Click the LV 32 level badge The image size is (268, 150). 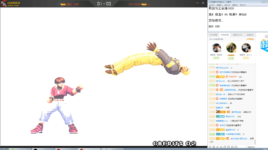pyautogui.click(x=216, y=58)
